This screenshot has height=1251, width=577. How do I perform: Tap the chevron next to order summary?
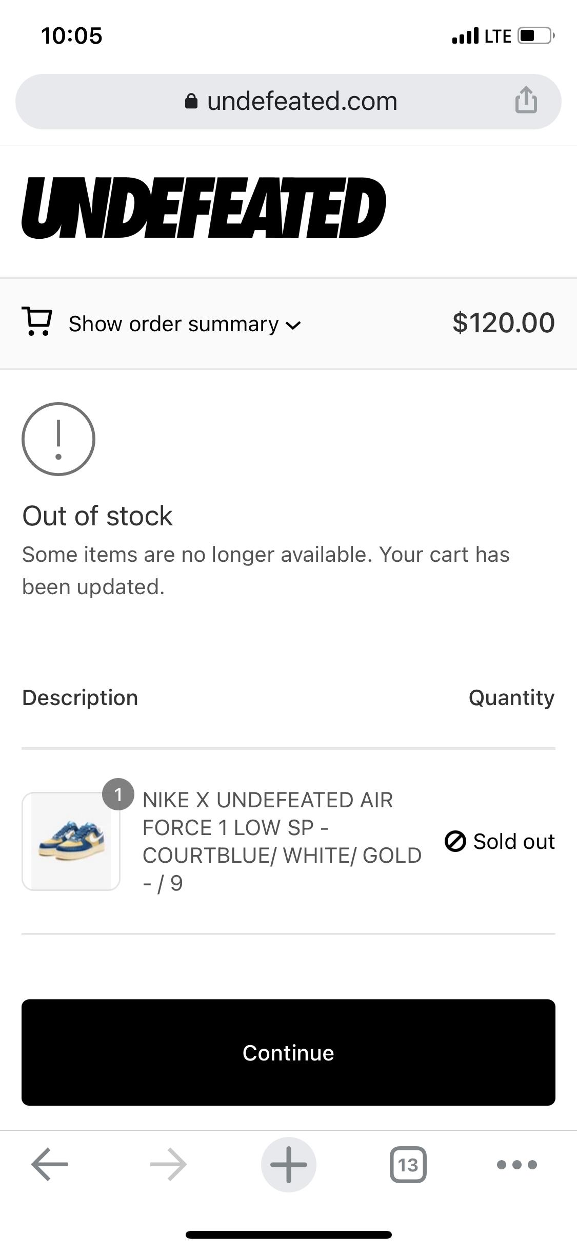click(x=293, y=325)
